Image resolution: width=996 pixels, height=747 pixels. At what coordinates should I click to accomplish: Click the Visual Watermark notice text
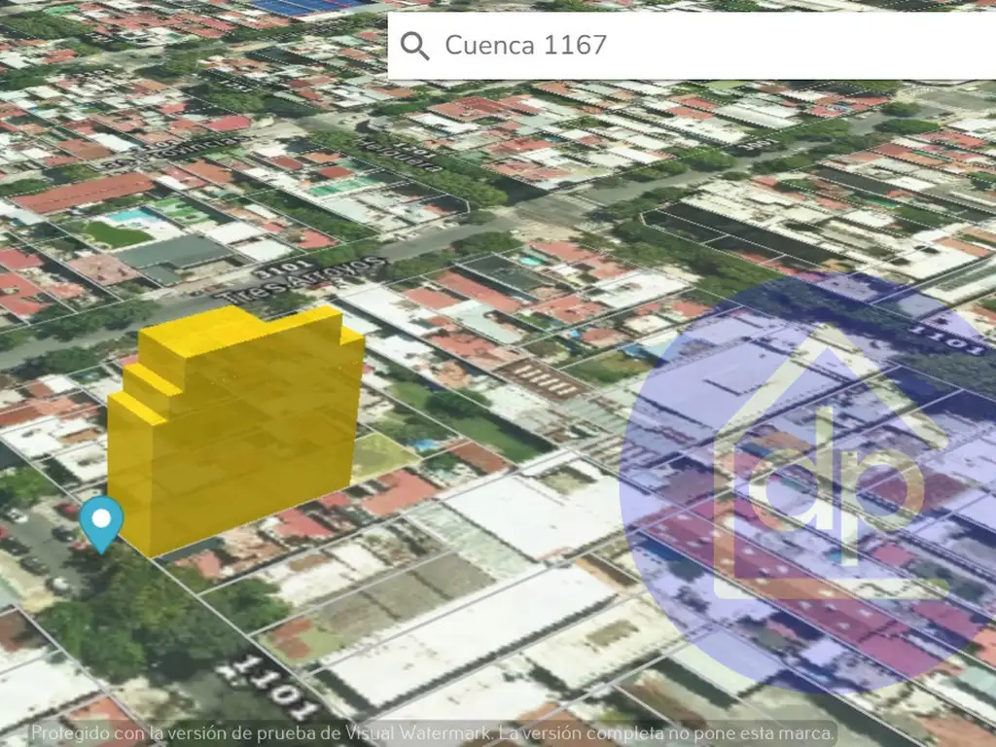[432, 732]
